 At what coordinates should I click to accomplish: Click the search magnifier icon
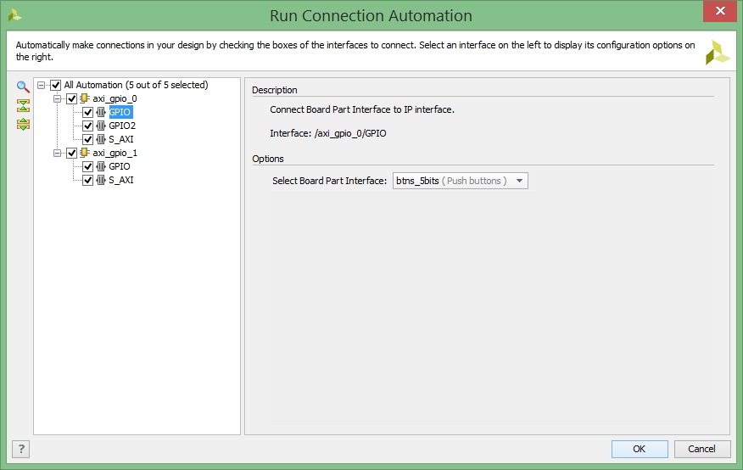(x=23, y=87)
